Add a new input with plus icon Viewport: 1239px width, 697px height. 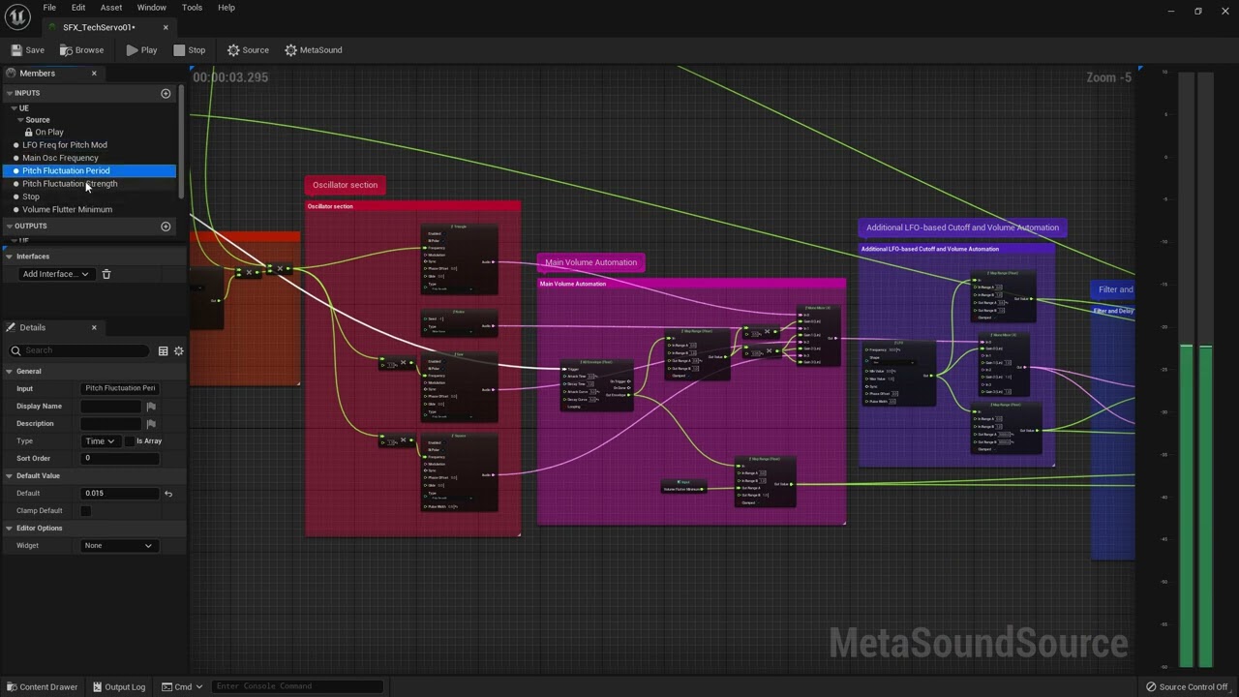pyautogui.click(x=166, y=93)
